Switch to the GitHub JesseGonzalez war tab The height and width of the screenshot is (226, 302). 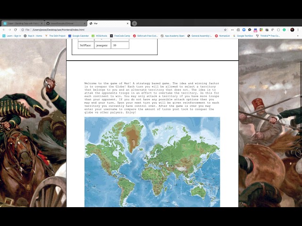[x=66, y=24]
